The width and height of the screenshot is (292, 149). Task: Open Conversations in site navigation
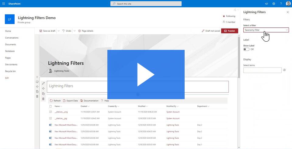[12, 38]
